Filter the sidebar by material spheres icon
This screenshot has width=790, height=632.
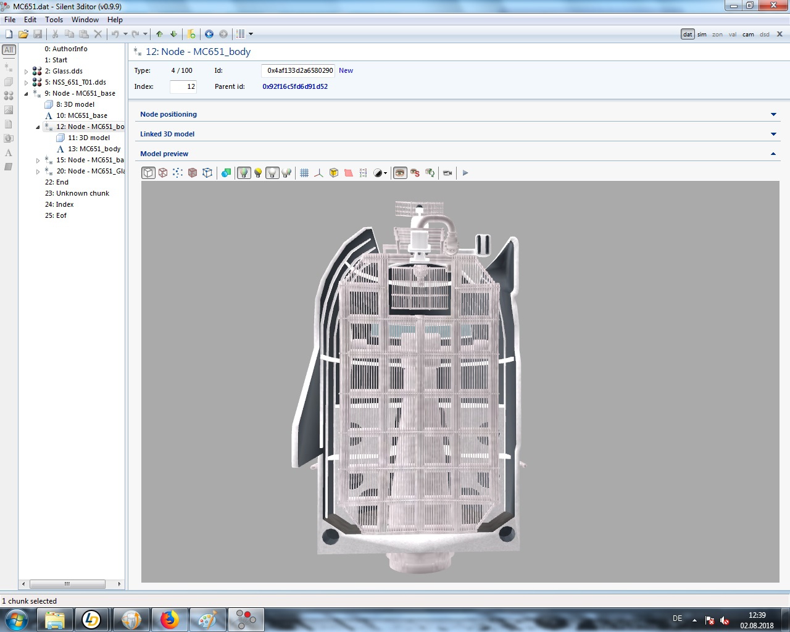coord(9,96)
